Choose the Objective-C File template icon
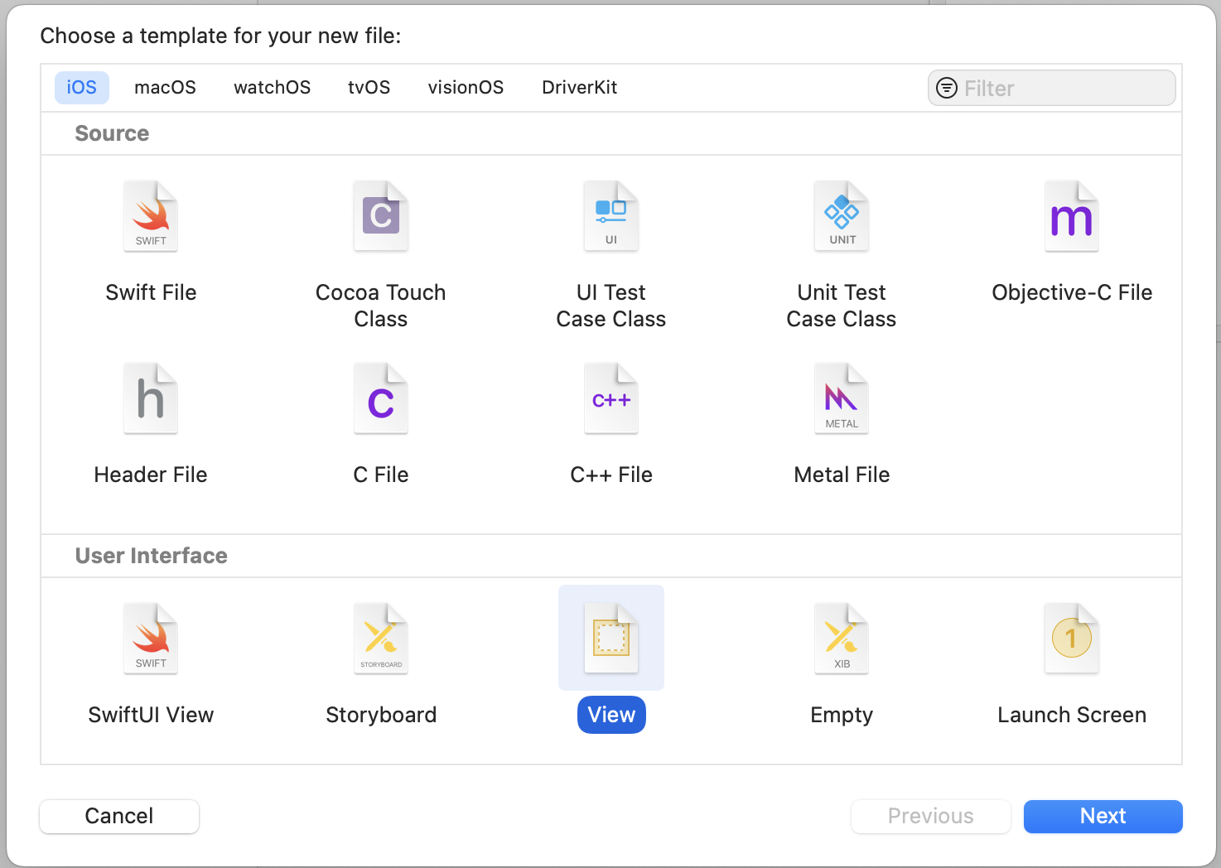The height and width of the screenshot is (868, 1221). point(1072,217)
